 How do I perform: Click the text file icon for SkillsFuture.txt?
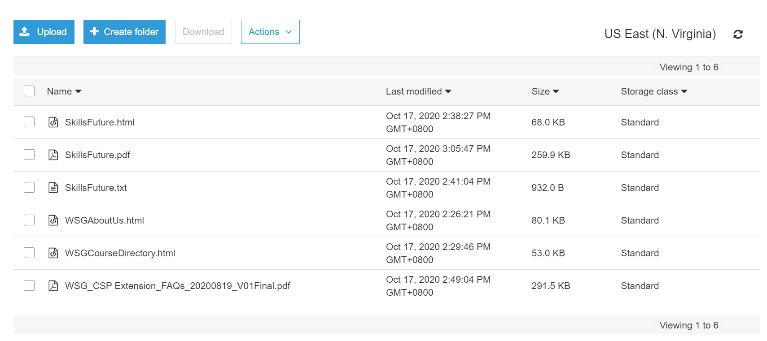click(53, 187)
